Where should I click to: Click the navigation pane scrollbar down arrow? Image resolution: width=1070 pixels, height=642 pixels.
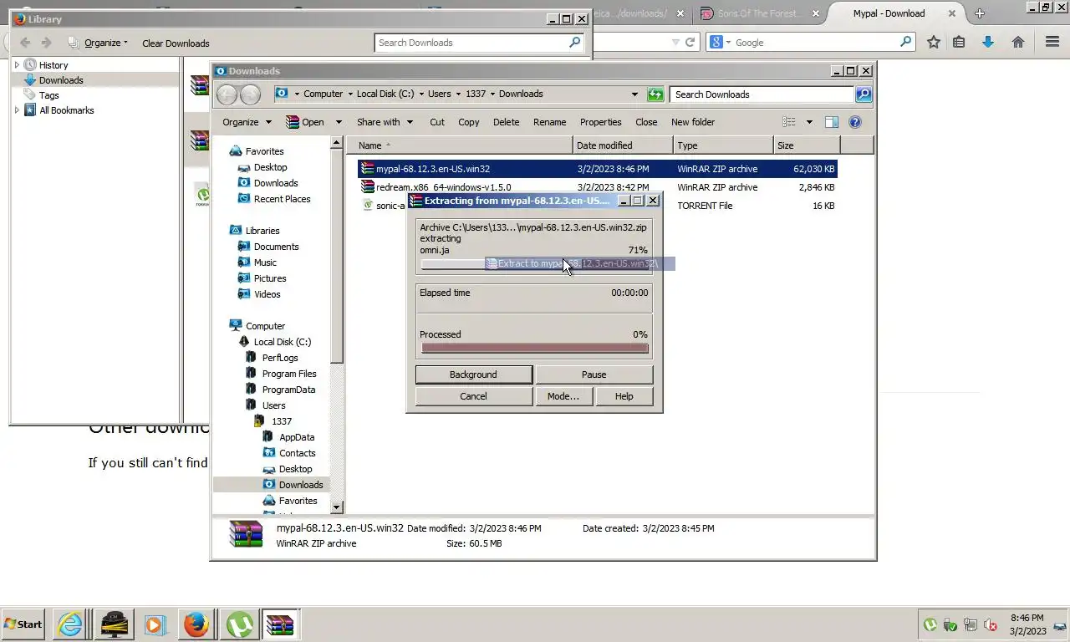point(337,507)
